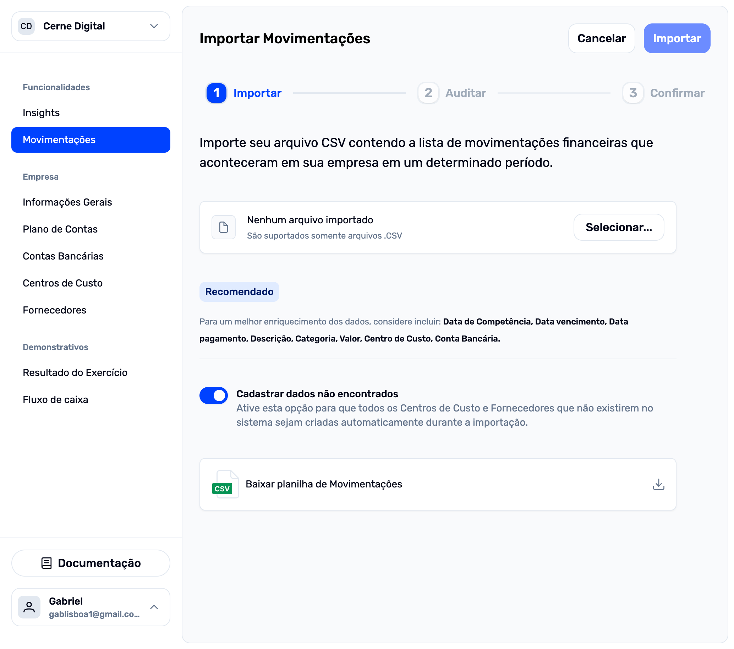Screen dimensions: 734x649
Task: Click the Recomendado badge
Action: pos(239,291)
